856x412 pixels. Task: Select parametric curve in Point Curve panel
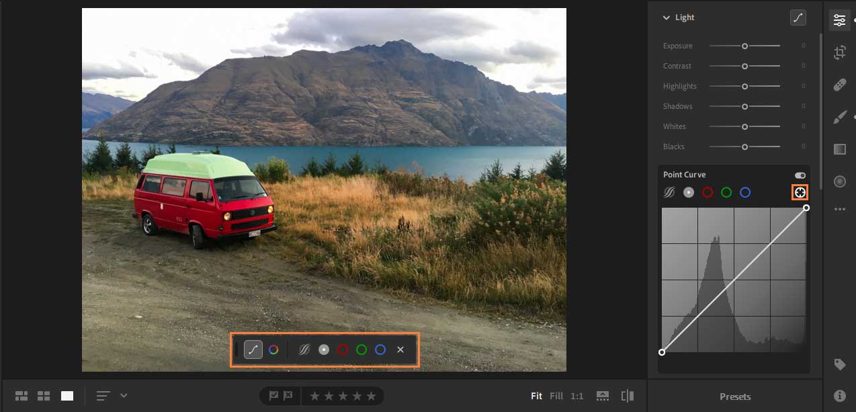pyautogui.click(x=669, y=193)
